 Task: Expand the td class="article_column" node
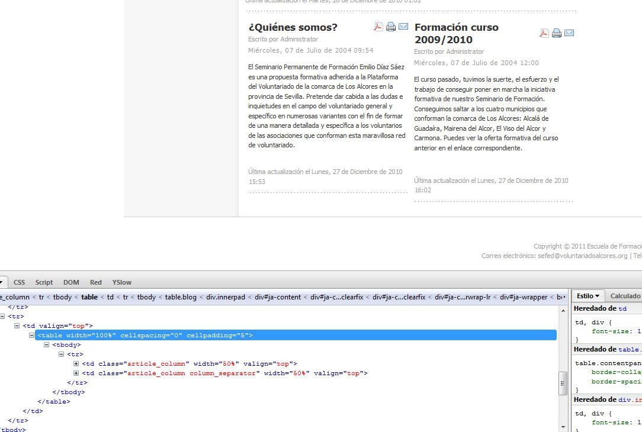click(x=76, y=363)
